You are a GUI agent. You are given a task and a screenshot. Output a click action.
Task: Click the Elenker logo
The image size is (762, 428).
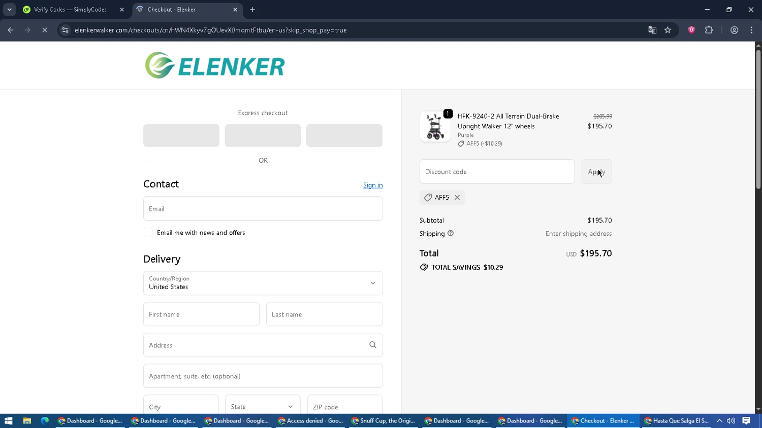point(215,65)
